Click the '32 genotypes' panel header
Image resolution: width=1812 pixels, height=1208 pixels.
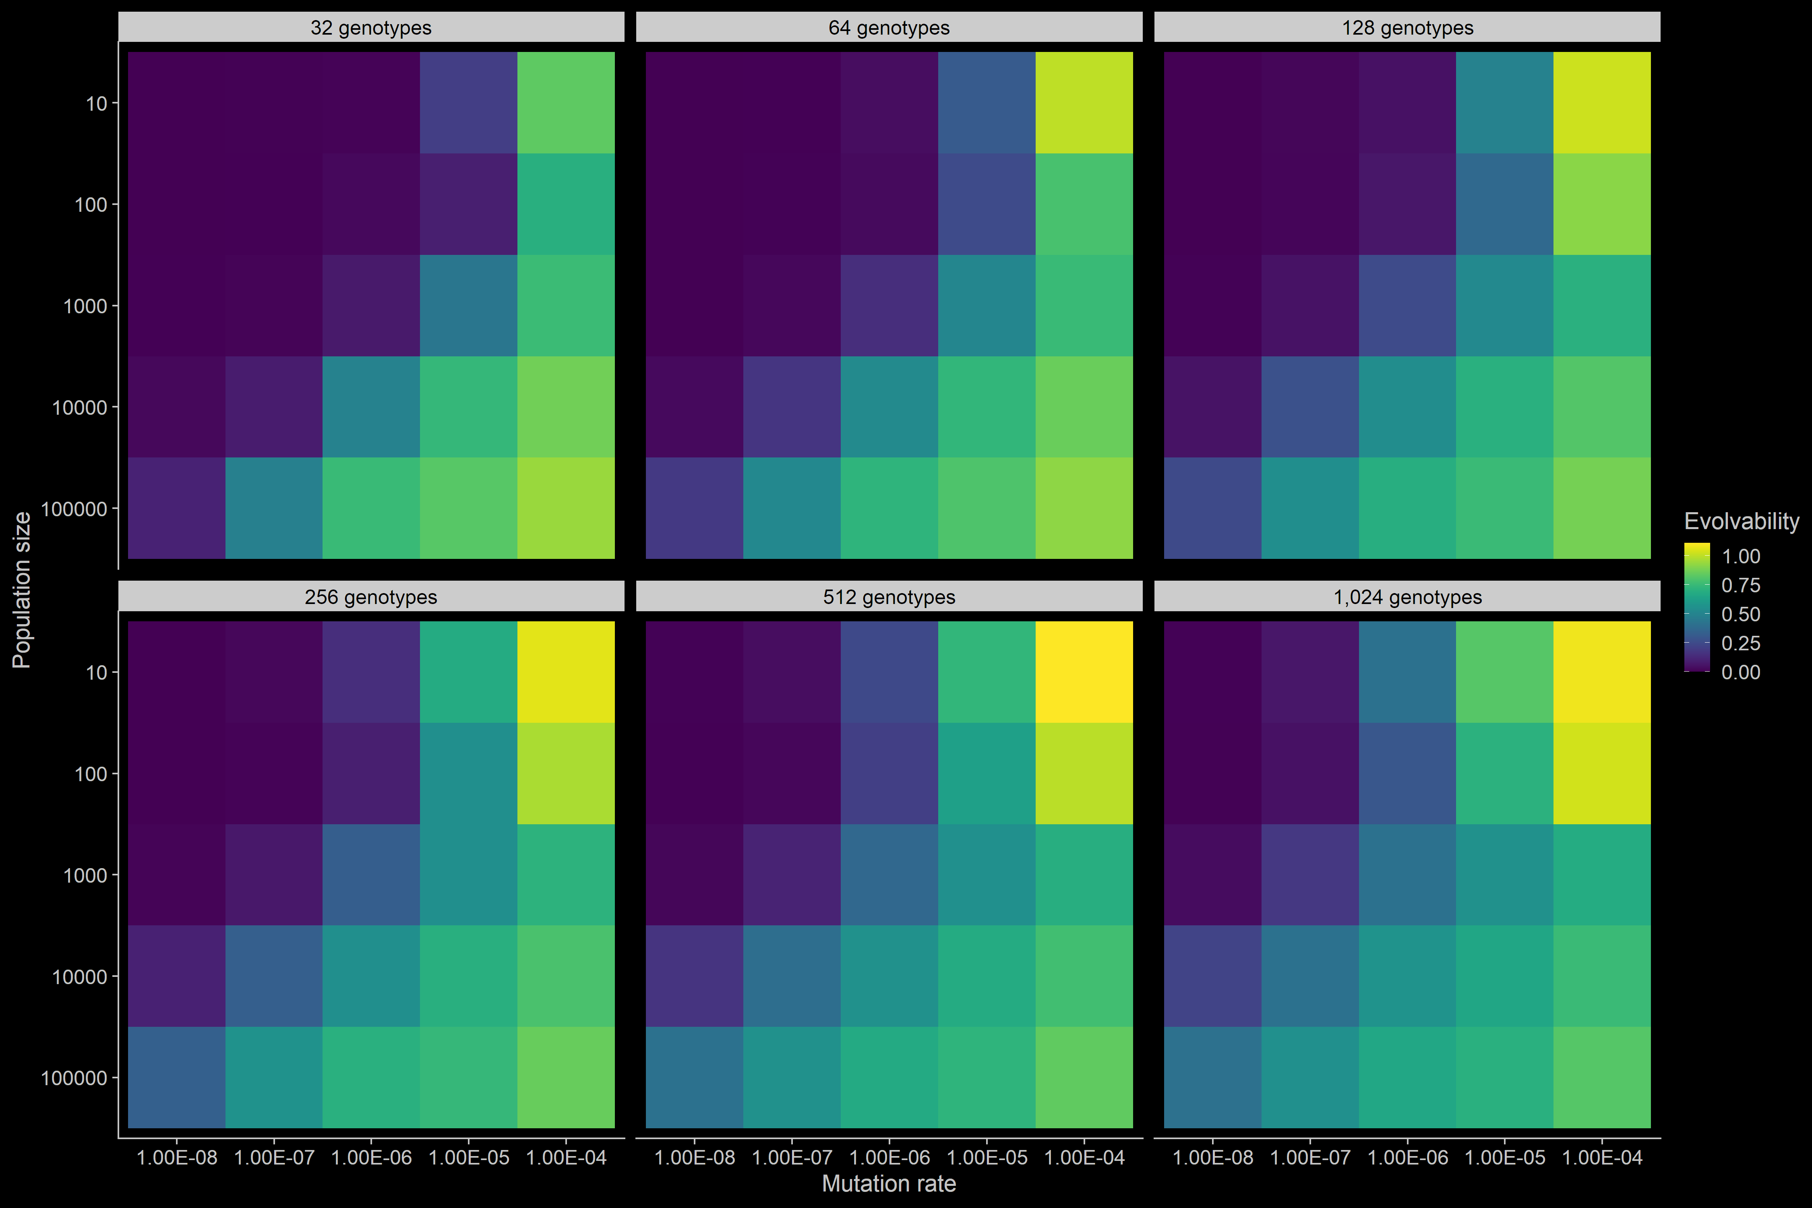[x=370, y=27]
